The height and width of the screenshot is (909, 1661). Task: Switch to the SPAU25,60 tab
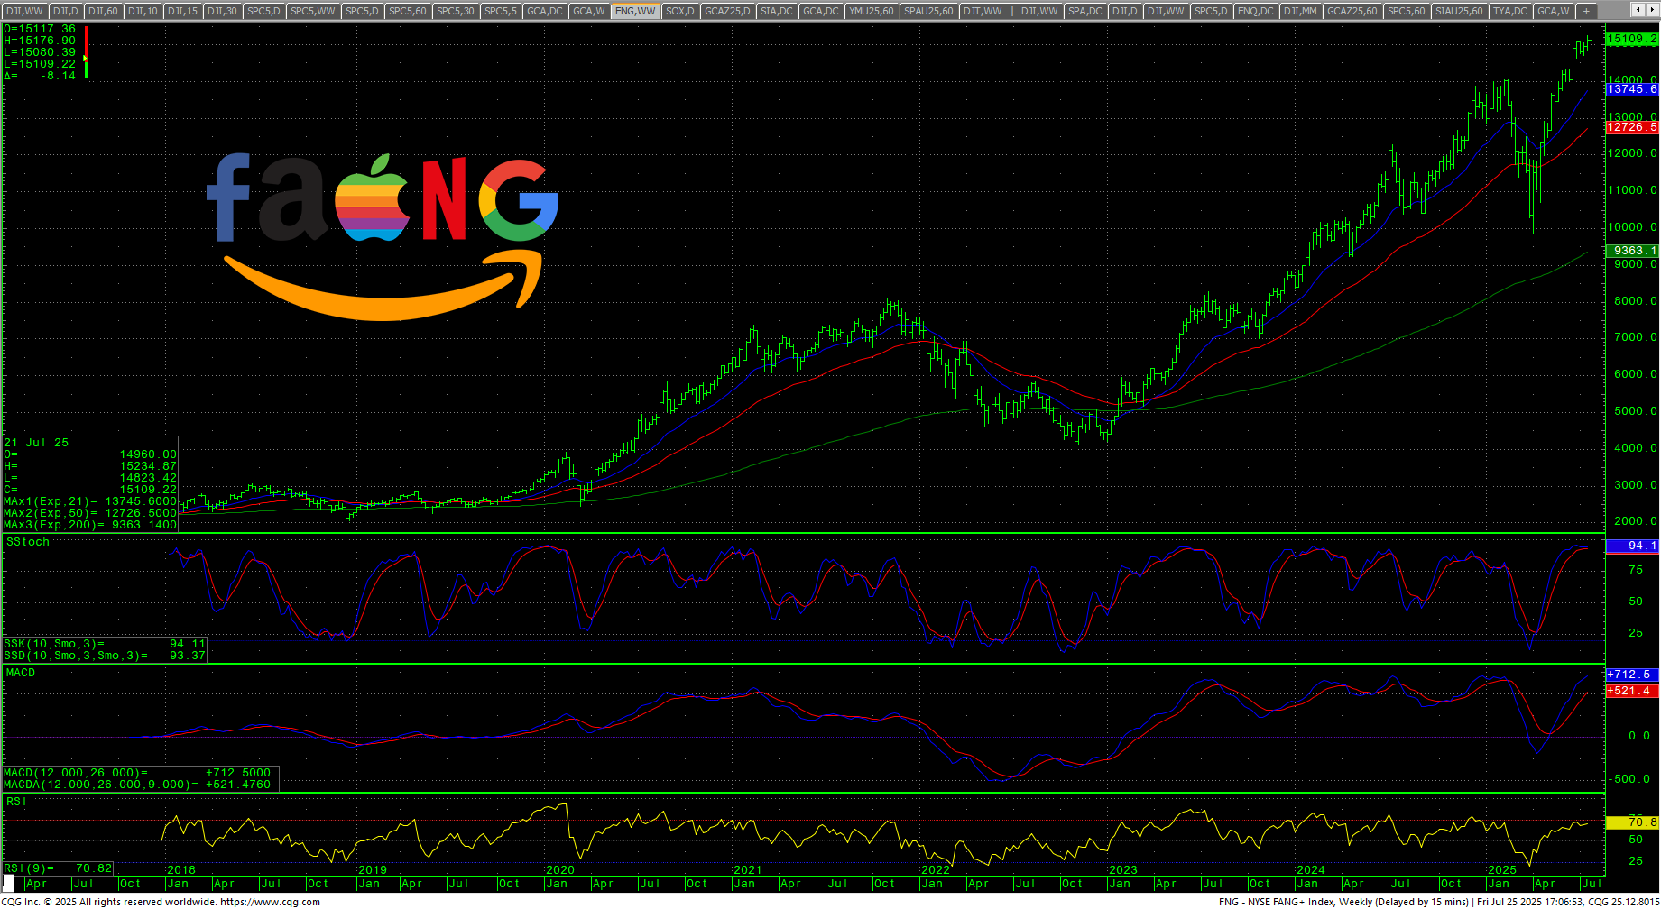click(928, 11)
